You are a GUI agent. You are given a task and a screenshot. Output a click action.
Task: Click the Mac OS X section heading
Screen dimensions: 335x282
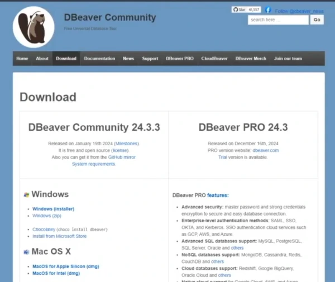pyautogui.click(x=51, y=251)
